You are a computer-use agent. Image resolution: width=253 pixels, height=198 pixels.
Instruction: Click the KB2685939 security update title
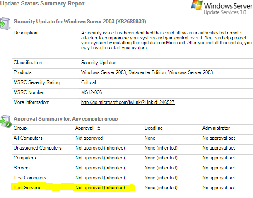pos(80,22)
